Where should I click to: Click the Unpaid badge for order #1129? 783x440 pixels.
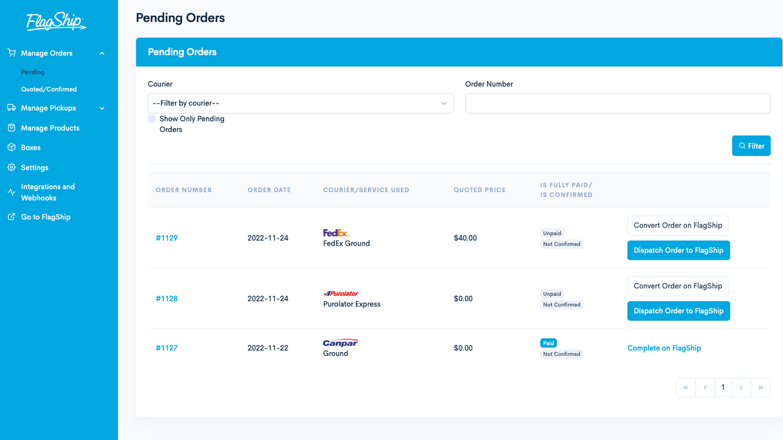552,233
